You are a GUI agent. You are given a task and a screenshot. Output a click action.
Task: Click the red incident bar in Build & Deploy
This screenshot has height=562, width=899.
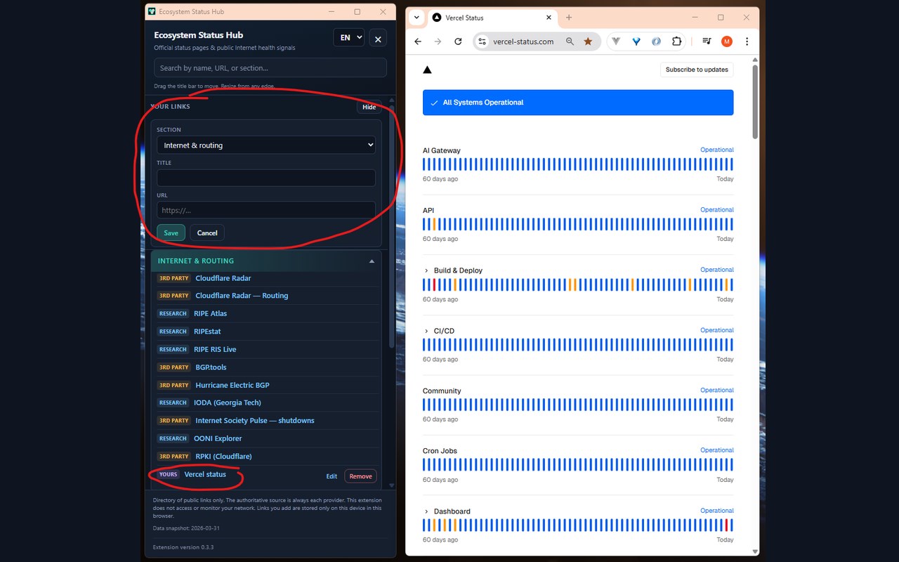[x=435, y=285]
